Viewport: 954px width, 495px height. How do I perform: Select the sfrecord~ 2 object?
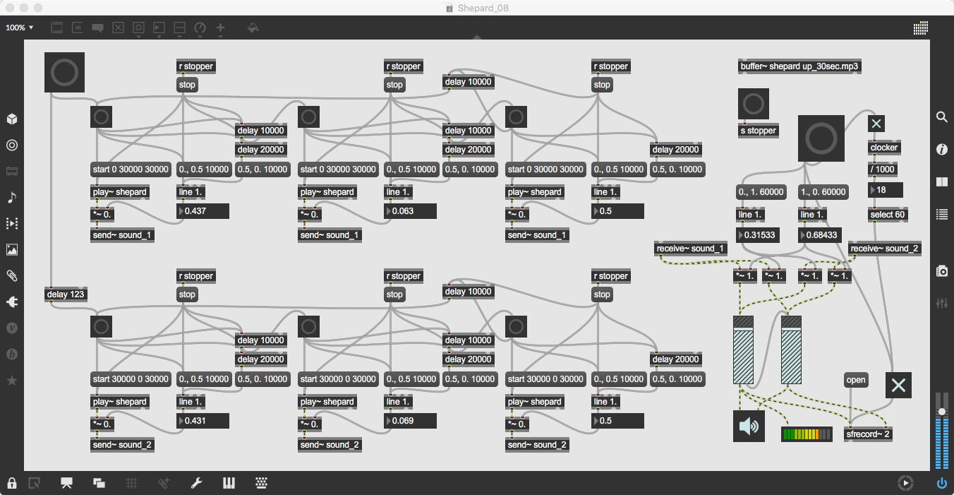[869, 434]
